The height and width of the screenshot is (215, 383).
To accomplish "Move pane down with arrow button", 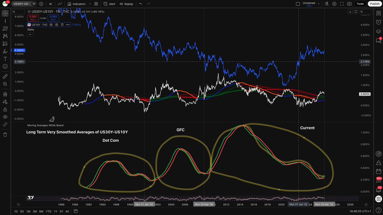I will click(x=350, y=12).
